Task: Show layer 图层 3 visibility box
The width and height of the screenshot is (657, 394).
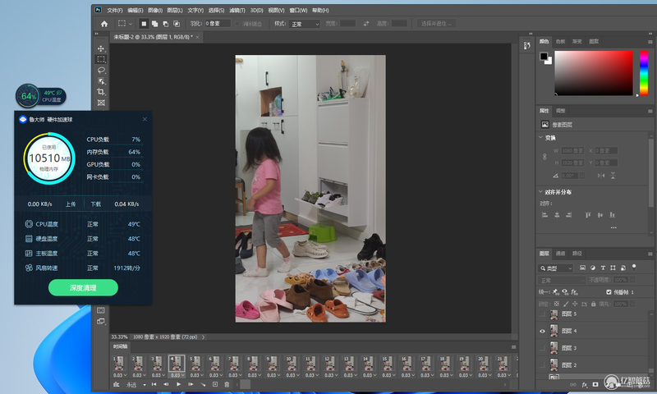Action: point(542,348)
